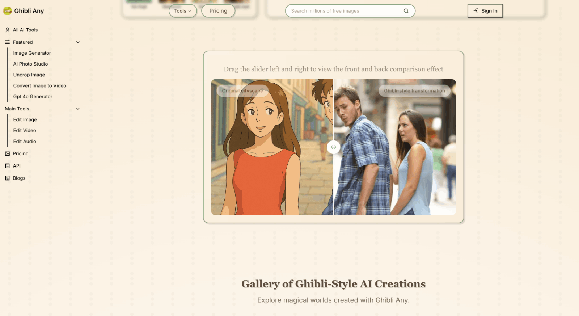Open the sidebar Pricing entry
This screenshot has width=579, height=316.
tap(21, 154)
